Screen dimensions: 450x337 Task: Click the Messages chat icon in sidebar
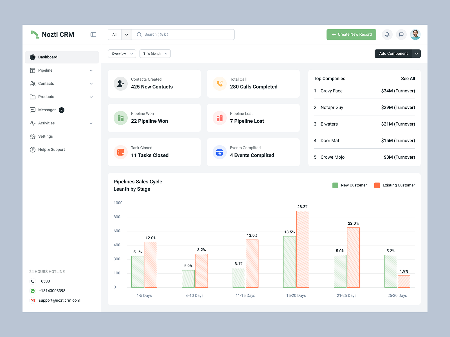[33, 110]
